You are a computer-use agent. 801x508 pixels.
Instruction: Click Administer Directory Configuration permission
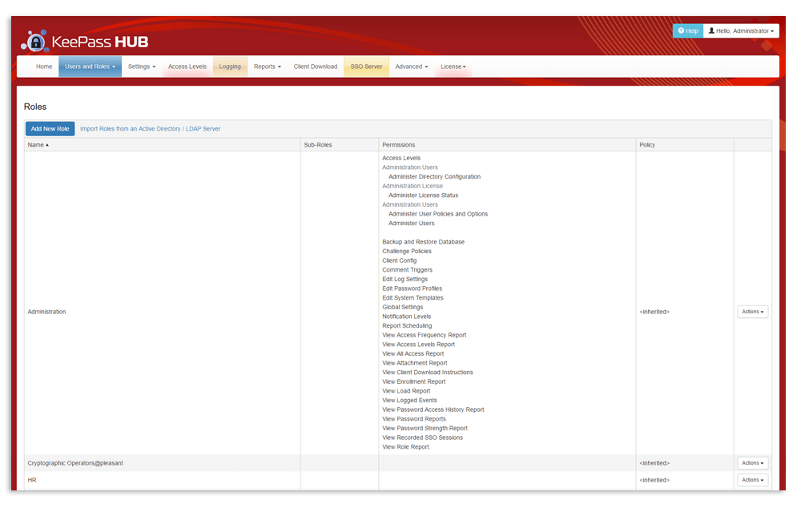(x=435, y=177)
